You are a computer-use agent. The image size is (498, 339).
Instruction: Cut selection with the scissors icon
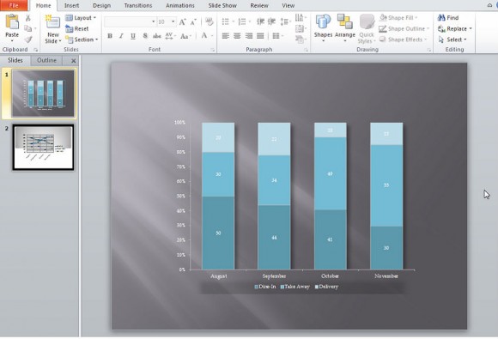[28, 18]
